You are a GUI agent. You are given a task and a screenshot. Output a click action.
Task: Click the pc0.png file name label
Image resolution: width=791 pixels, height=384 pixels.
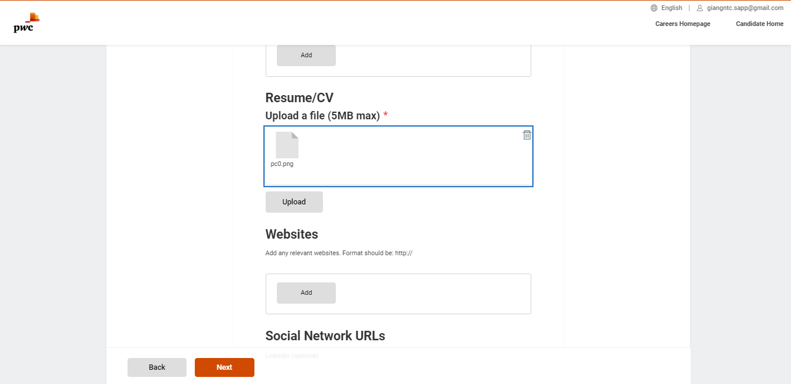(x=283, y=164)
